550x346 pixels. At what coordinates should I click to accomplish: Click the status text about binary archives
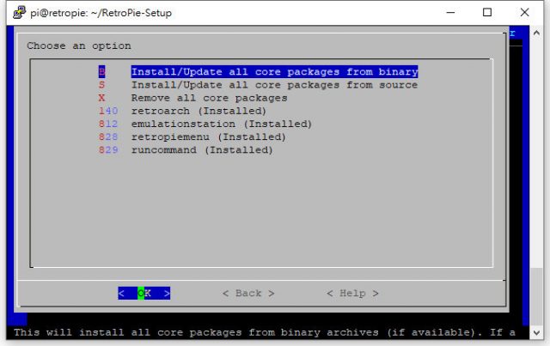[265, 332]
